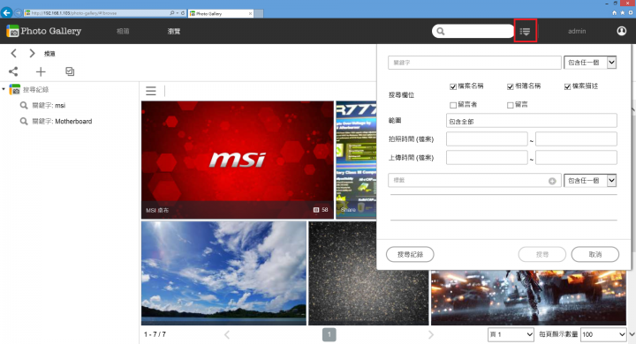Open the Share album thumbnail

click(x=356, y=160)
